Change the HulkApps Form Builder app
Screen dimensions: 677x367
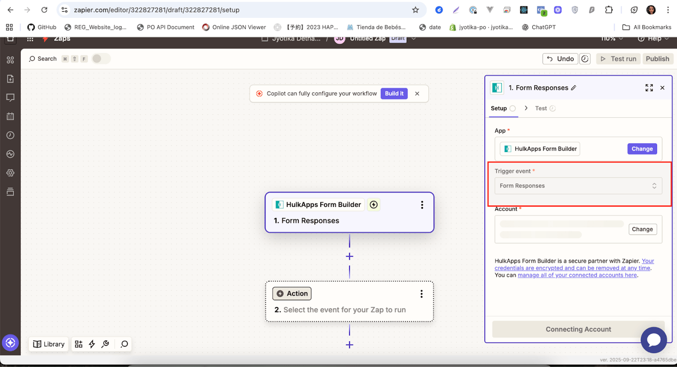pyautogui.click(x=642, y=149)
